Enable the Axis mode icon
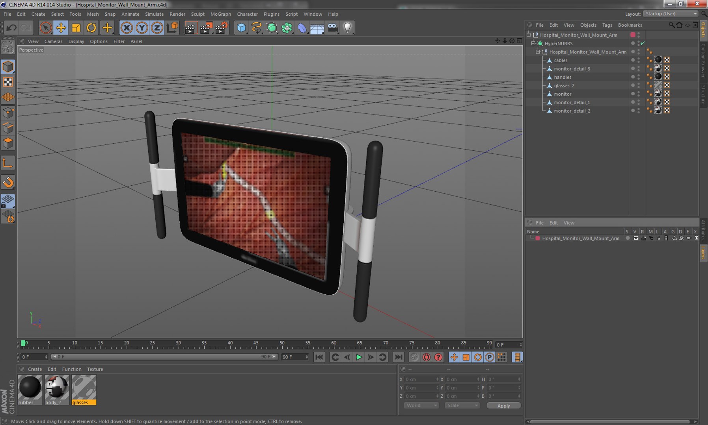708x425 pixels. (x=8, y=163)
